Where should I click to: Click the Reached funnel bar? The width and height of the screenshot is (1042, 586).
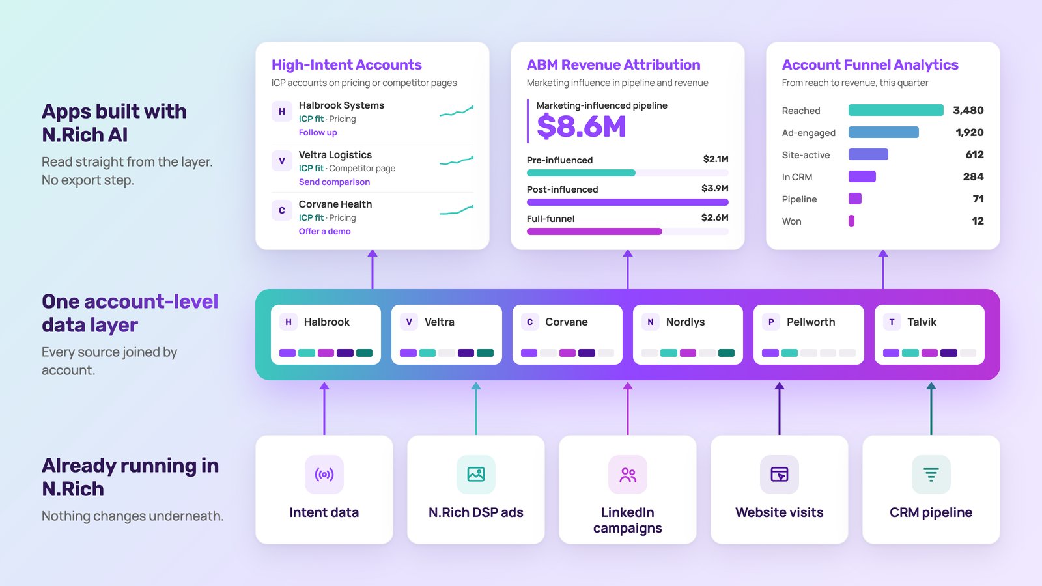(896, 111)
